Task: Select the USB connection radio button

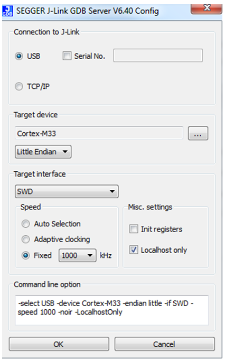Action: click(19, 56)
